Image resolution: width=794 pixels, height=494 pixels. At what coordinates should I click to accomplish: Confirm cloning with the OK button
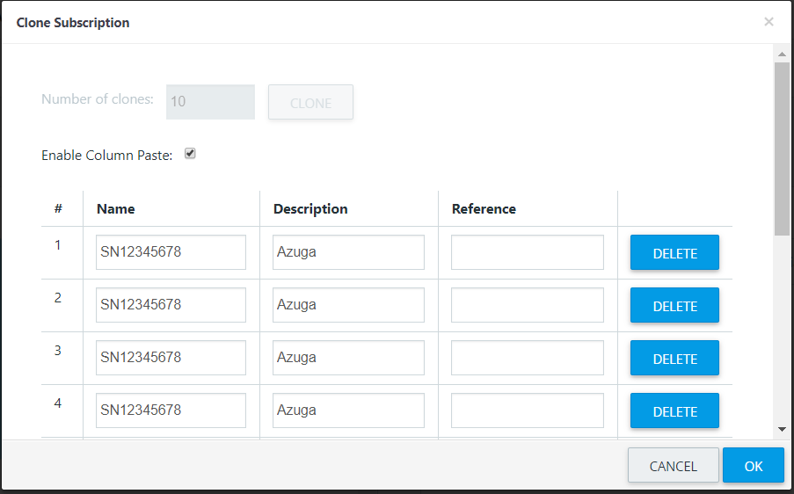753,466
